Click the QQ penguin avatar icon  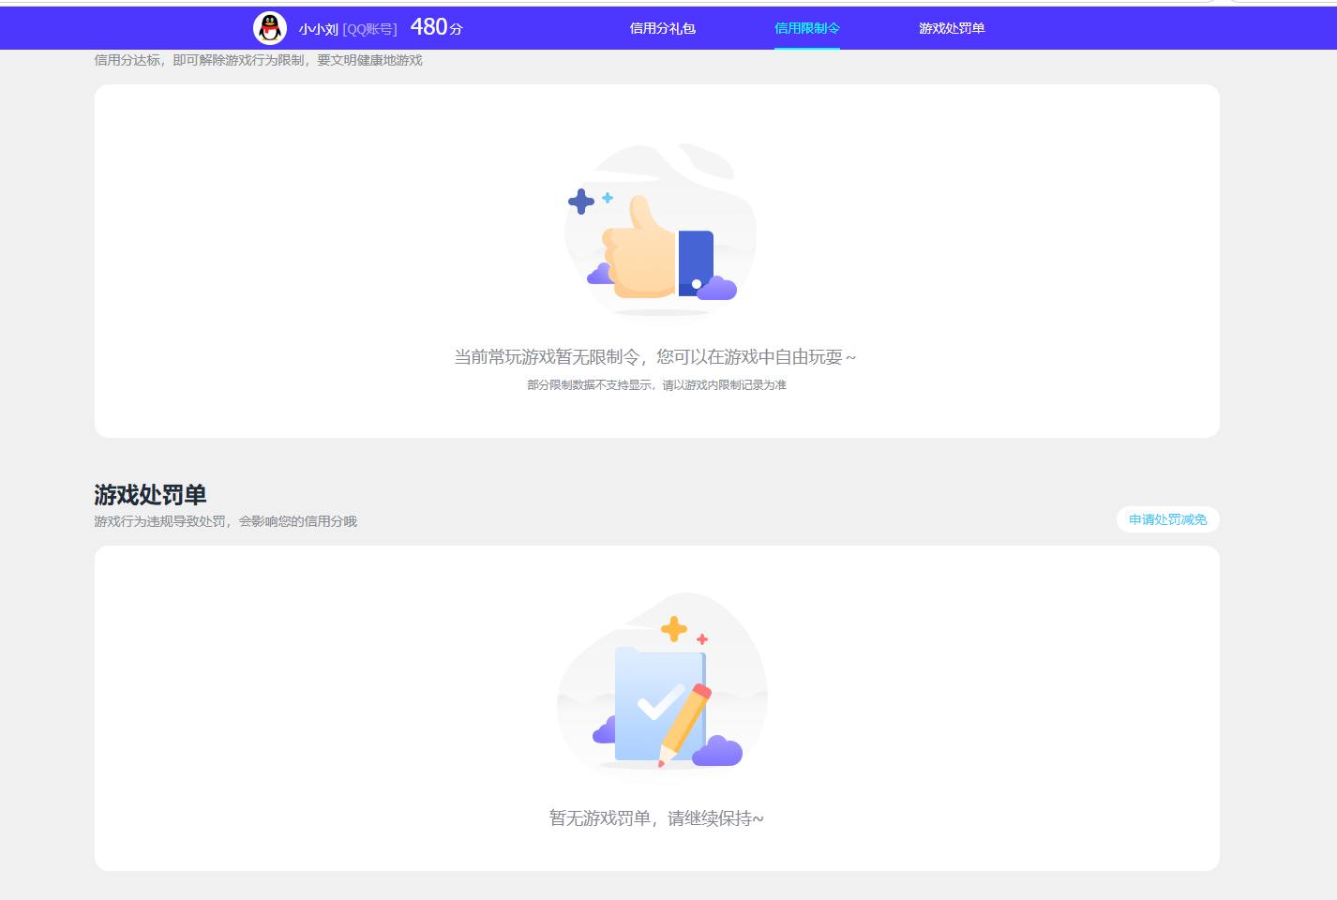point(270,28)
